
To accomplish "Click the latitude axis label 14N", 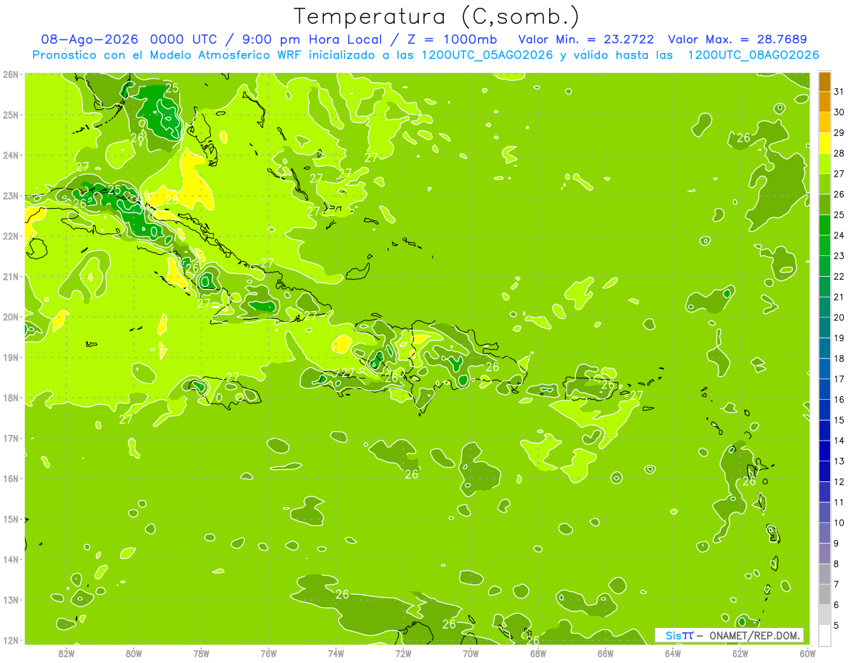I will coord(10,559).
